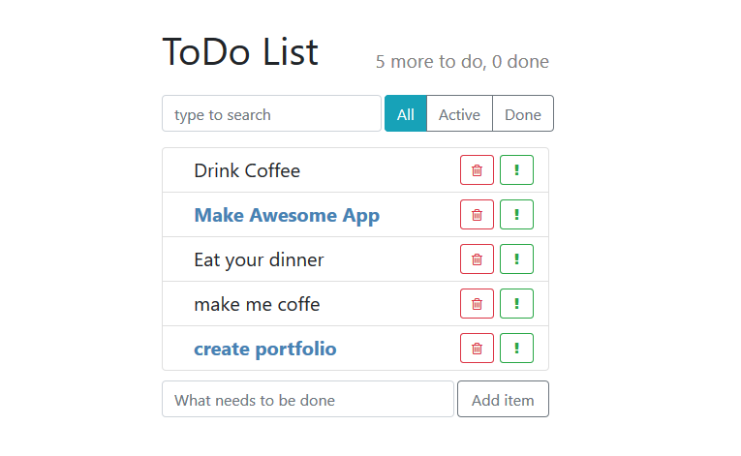Focus the type to search field
This screenshot has height=456, width=741.
pos(271,113)
